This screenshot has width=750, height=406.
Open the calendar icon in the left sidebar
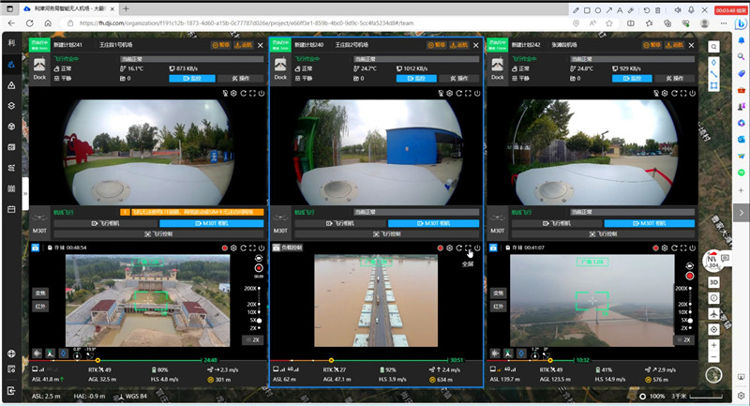11,209
